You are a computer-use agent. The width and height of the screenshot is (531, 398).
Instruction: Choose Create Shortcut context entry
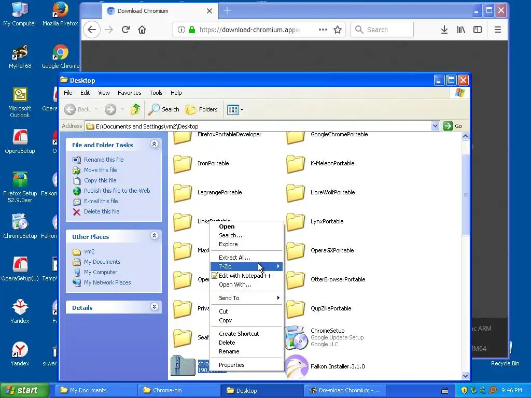coord(246,334)
